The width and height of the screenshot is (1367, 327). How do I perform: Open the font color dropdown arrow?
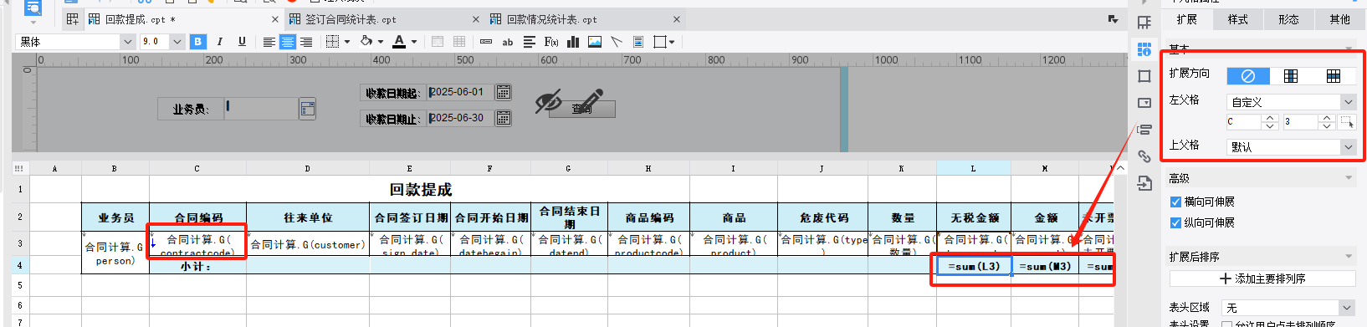coord(414,42)
